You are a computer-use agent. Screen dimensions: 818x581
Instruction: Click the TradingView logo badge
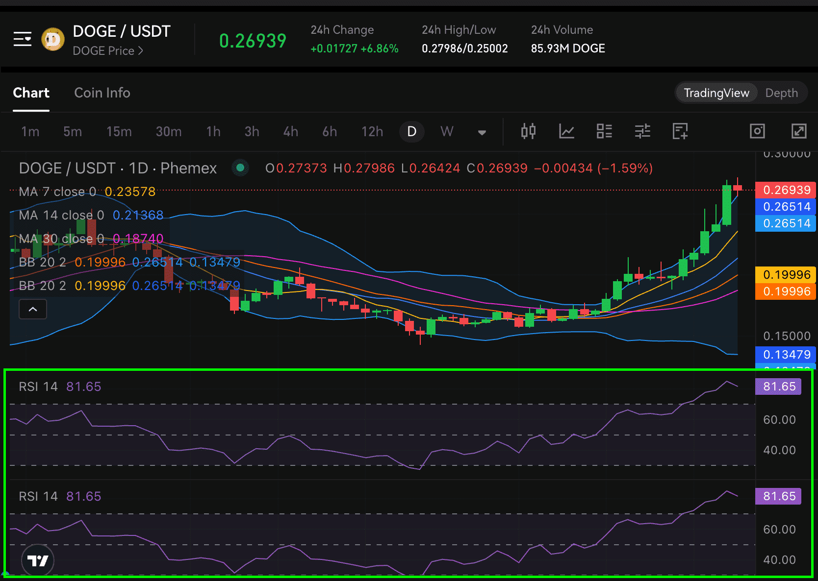tap(38, 560)
